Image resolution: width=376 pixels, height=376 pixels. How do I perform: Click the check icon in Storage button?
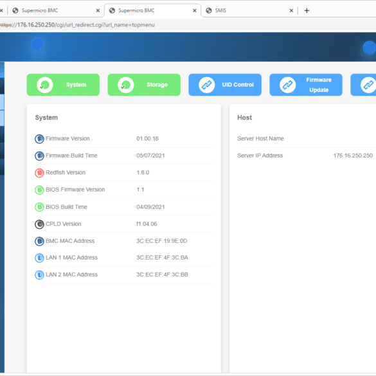[125, 85]
